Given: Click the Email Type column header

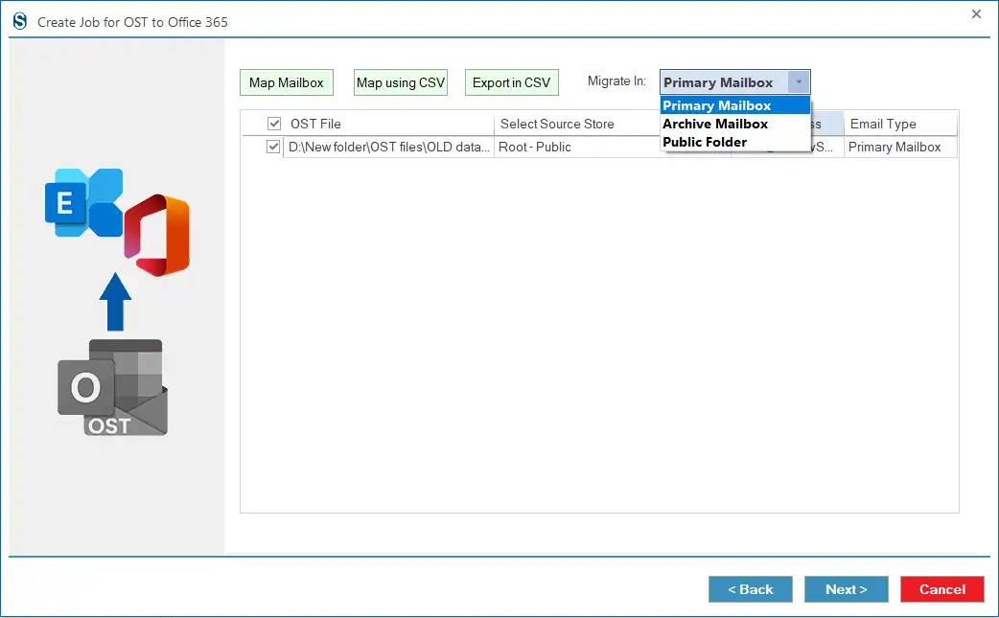Looking at the screenshot, I should (x=900, y=124).
